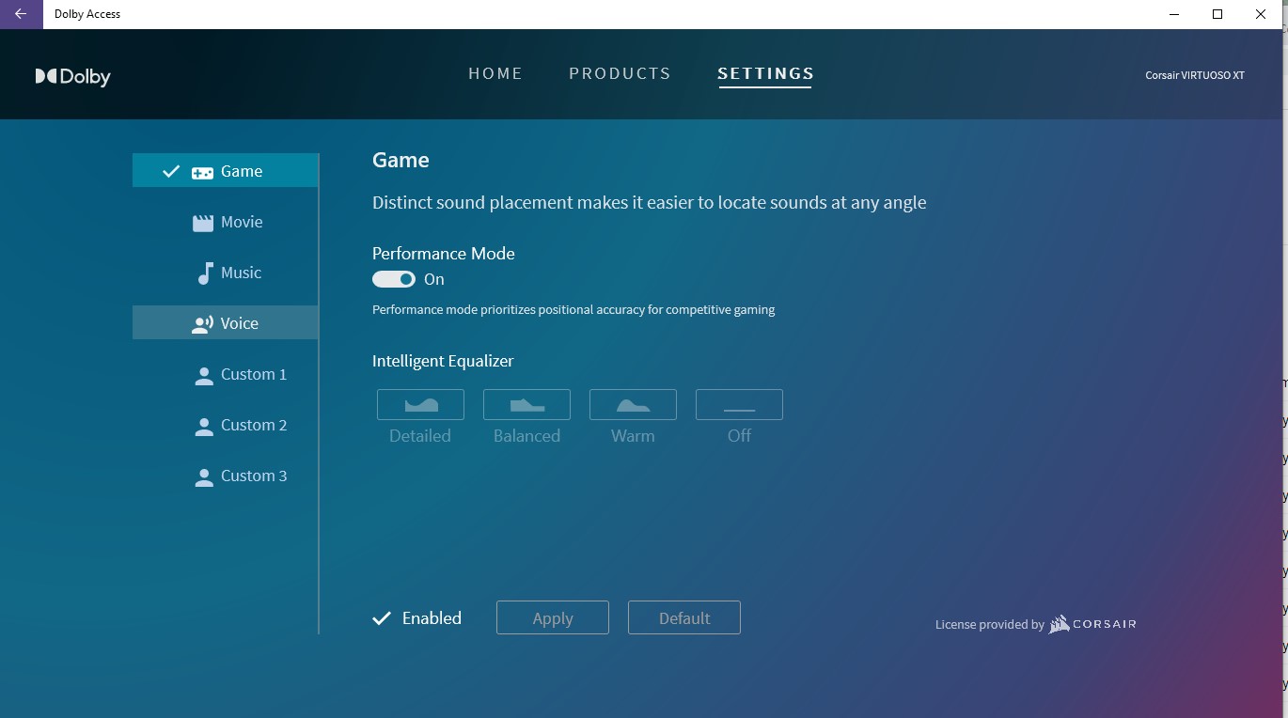1288x718 pixels.
Task: Select the Music profile
Action: [x=226, y=273]
